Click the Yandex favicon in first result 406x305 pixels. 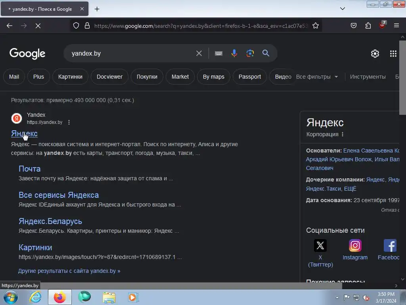pyautogui.click(x=17, y=118)
